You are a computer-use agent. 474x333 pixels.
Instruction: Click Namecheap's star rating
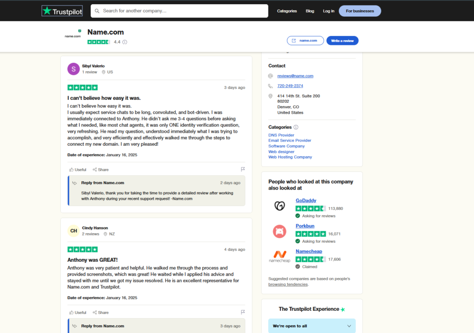tap(311, 259)
